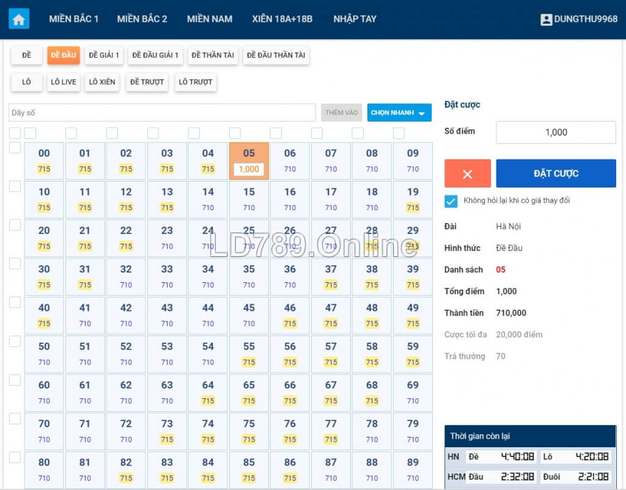Click the red X clear bet button

pos(467,174)
